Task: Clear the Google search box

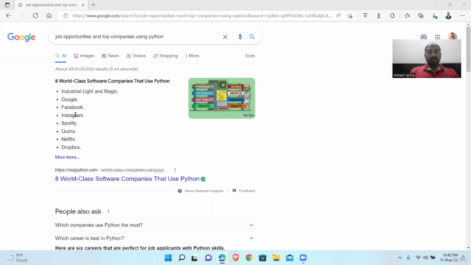Action: tap(225, 37)
